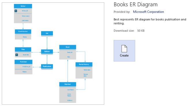Click the Writer entity header in preview

[23, 6]
